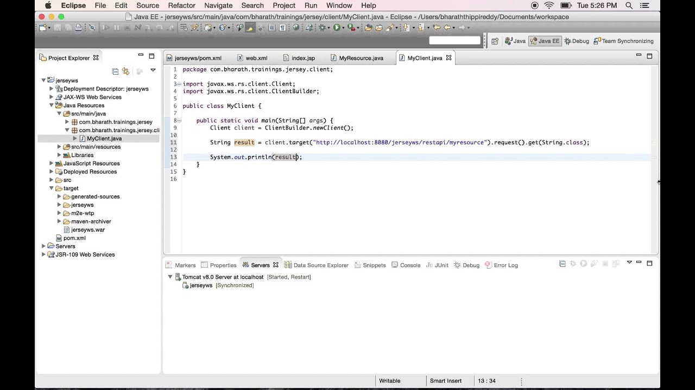Collapse the Java Resources node
Viewport: 695px width, 390px height.
[52, 105]
